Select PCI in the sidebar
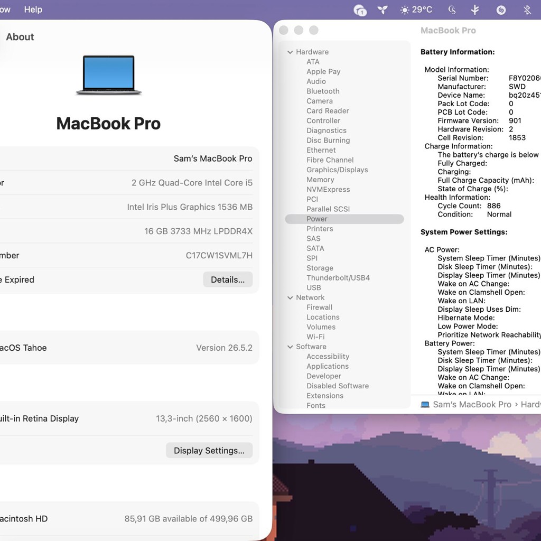Image resolution: width=541 pixels, height=541 pixels. click(312, 199)
